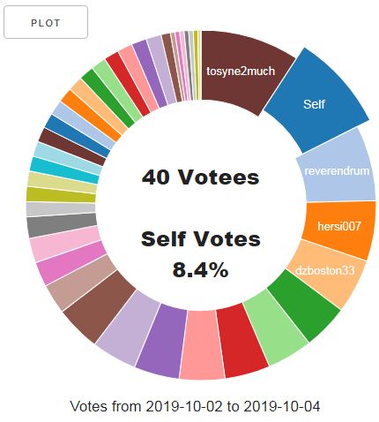
Task: Click the 40 Votees center label
Action: [201, 177]
